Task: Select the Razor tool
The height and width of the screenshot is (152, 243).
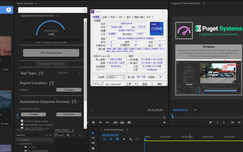Action: pos(93,148)
